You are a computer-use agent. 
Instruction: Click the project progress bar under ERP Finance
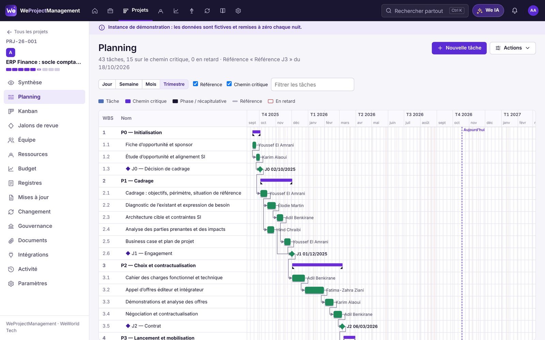click(33, 69)
